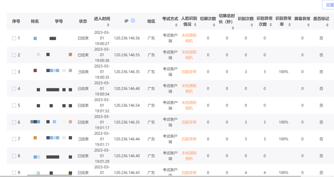Screen dimensions: 334x177
Task: Select the row 4 checkbox
Action: 14,89
